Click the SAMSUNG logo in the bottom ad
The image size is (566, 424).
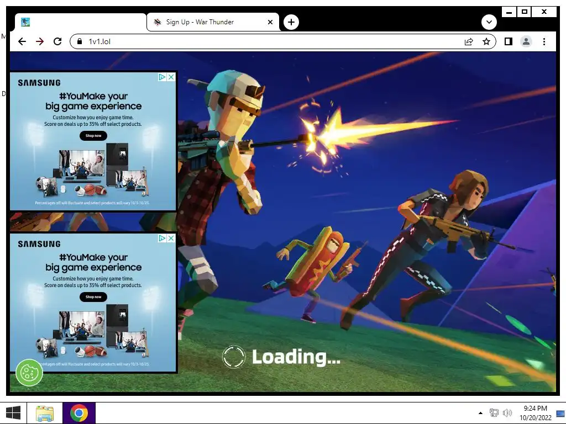(x=39, y=244)
